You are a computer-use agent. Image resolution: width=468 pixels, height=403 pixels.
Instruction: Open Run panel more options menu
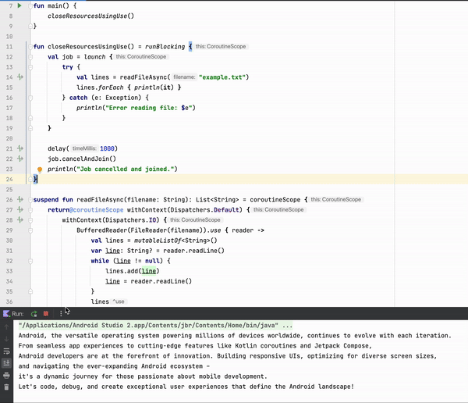[x=61, y=313]
